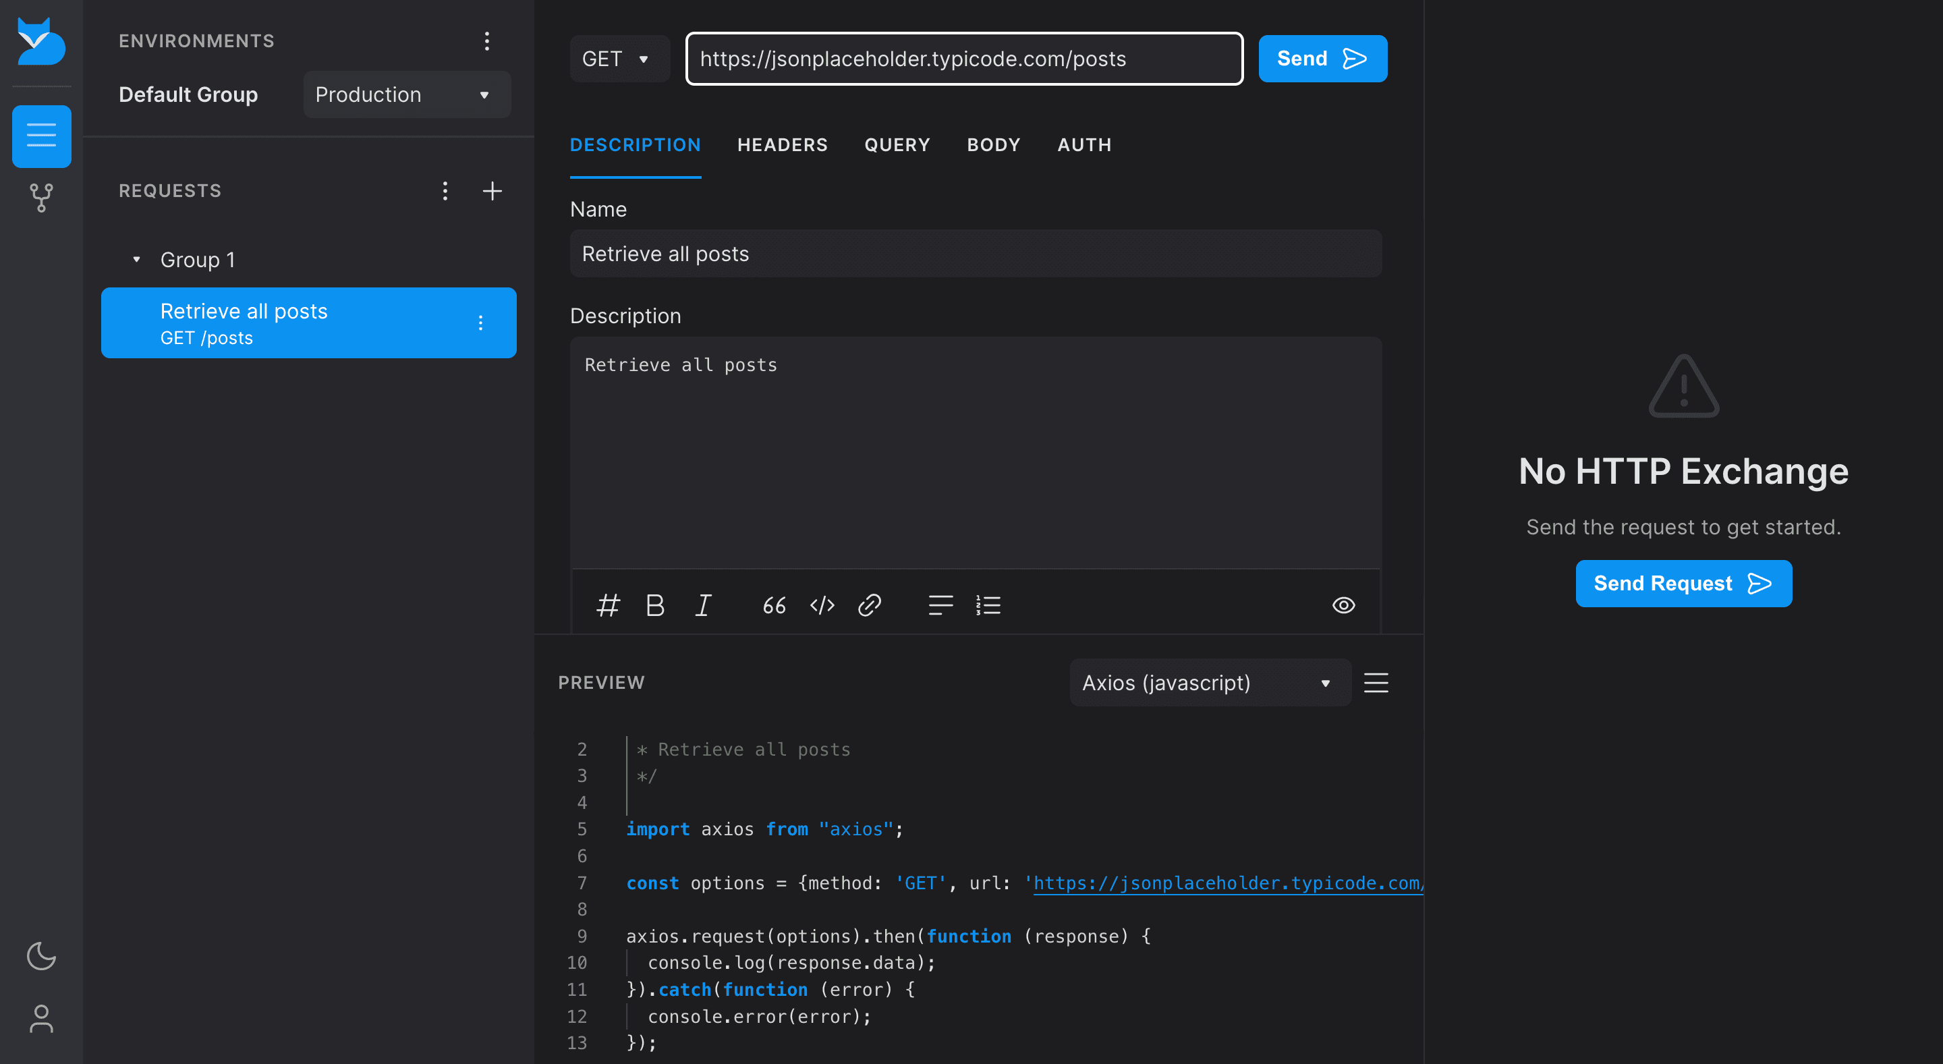Switch to the Headers tab
Image resolution: width=1943 pixels, height=1064 pixels.
click(782, 145)
